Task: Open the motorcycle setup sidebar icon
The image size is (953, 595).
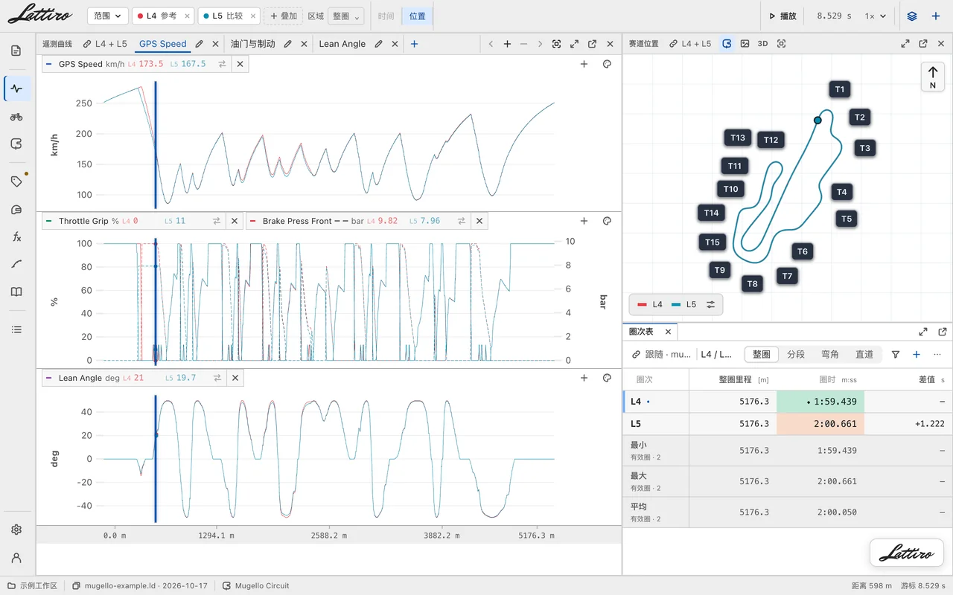Action: point(16,117)
